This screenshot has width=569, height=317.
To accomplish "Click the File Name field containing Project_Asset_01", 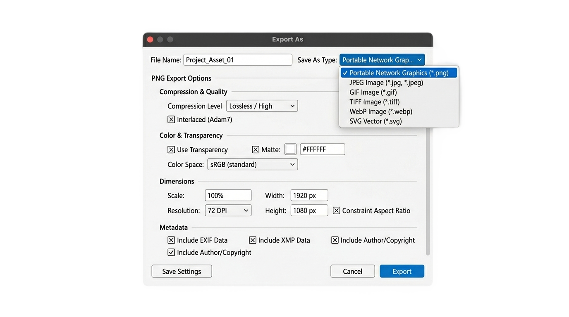I will (238, 60).
